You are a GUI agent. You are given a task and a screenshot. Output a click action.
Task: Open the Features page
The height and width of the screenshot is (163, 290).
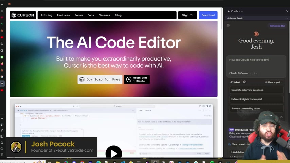coord(63,15)
